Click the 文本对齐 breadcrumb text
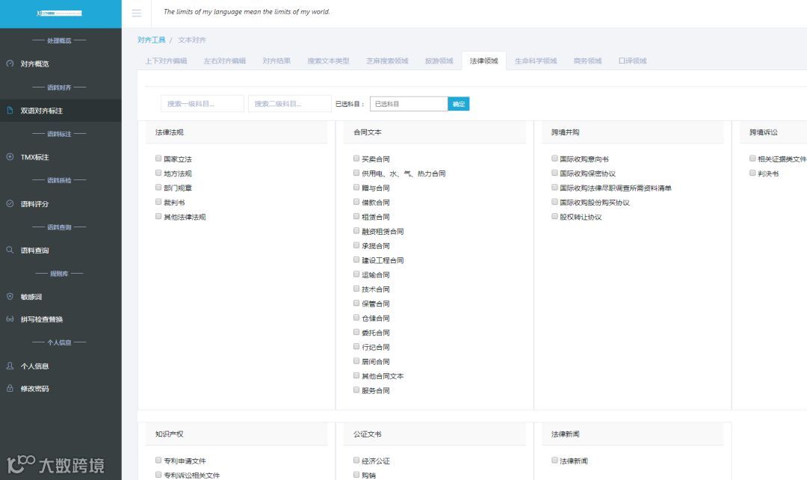This screenshot has height=480, width=807. pos(192,40)
